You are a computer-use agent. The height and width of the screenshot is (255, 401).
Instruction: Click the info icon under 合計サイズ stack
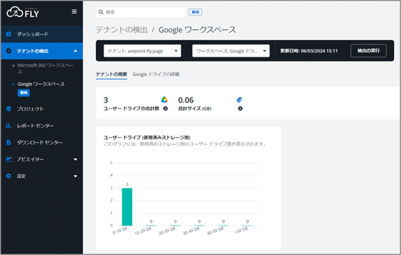(240, 108)
